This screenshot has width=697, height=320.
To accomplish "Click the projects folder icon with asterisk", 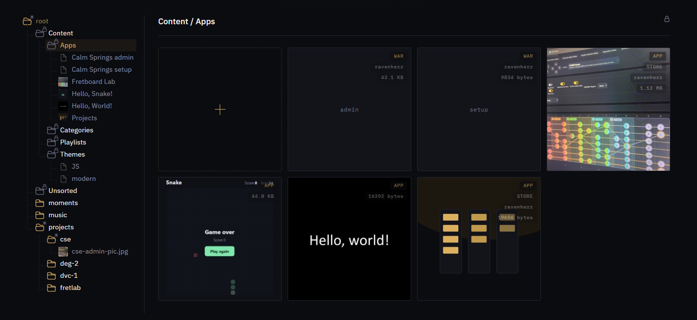I will tap(40, 227).
